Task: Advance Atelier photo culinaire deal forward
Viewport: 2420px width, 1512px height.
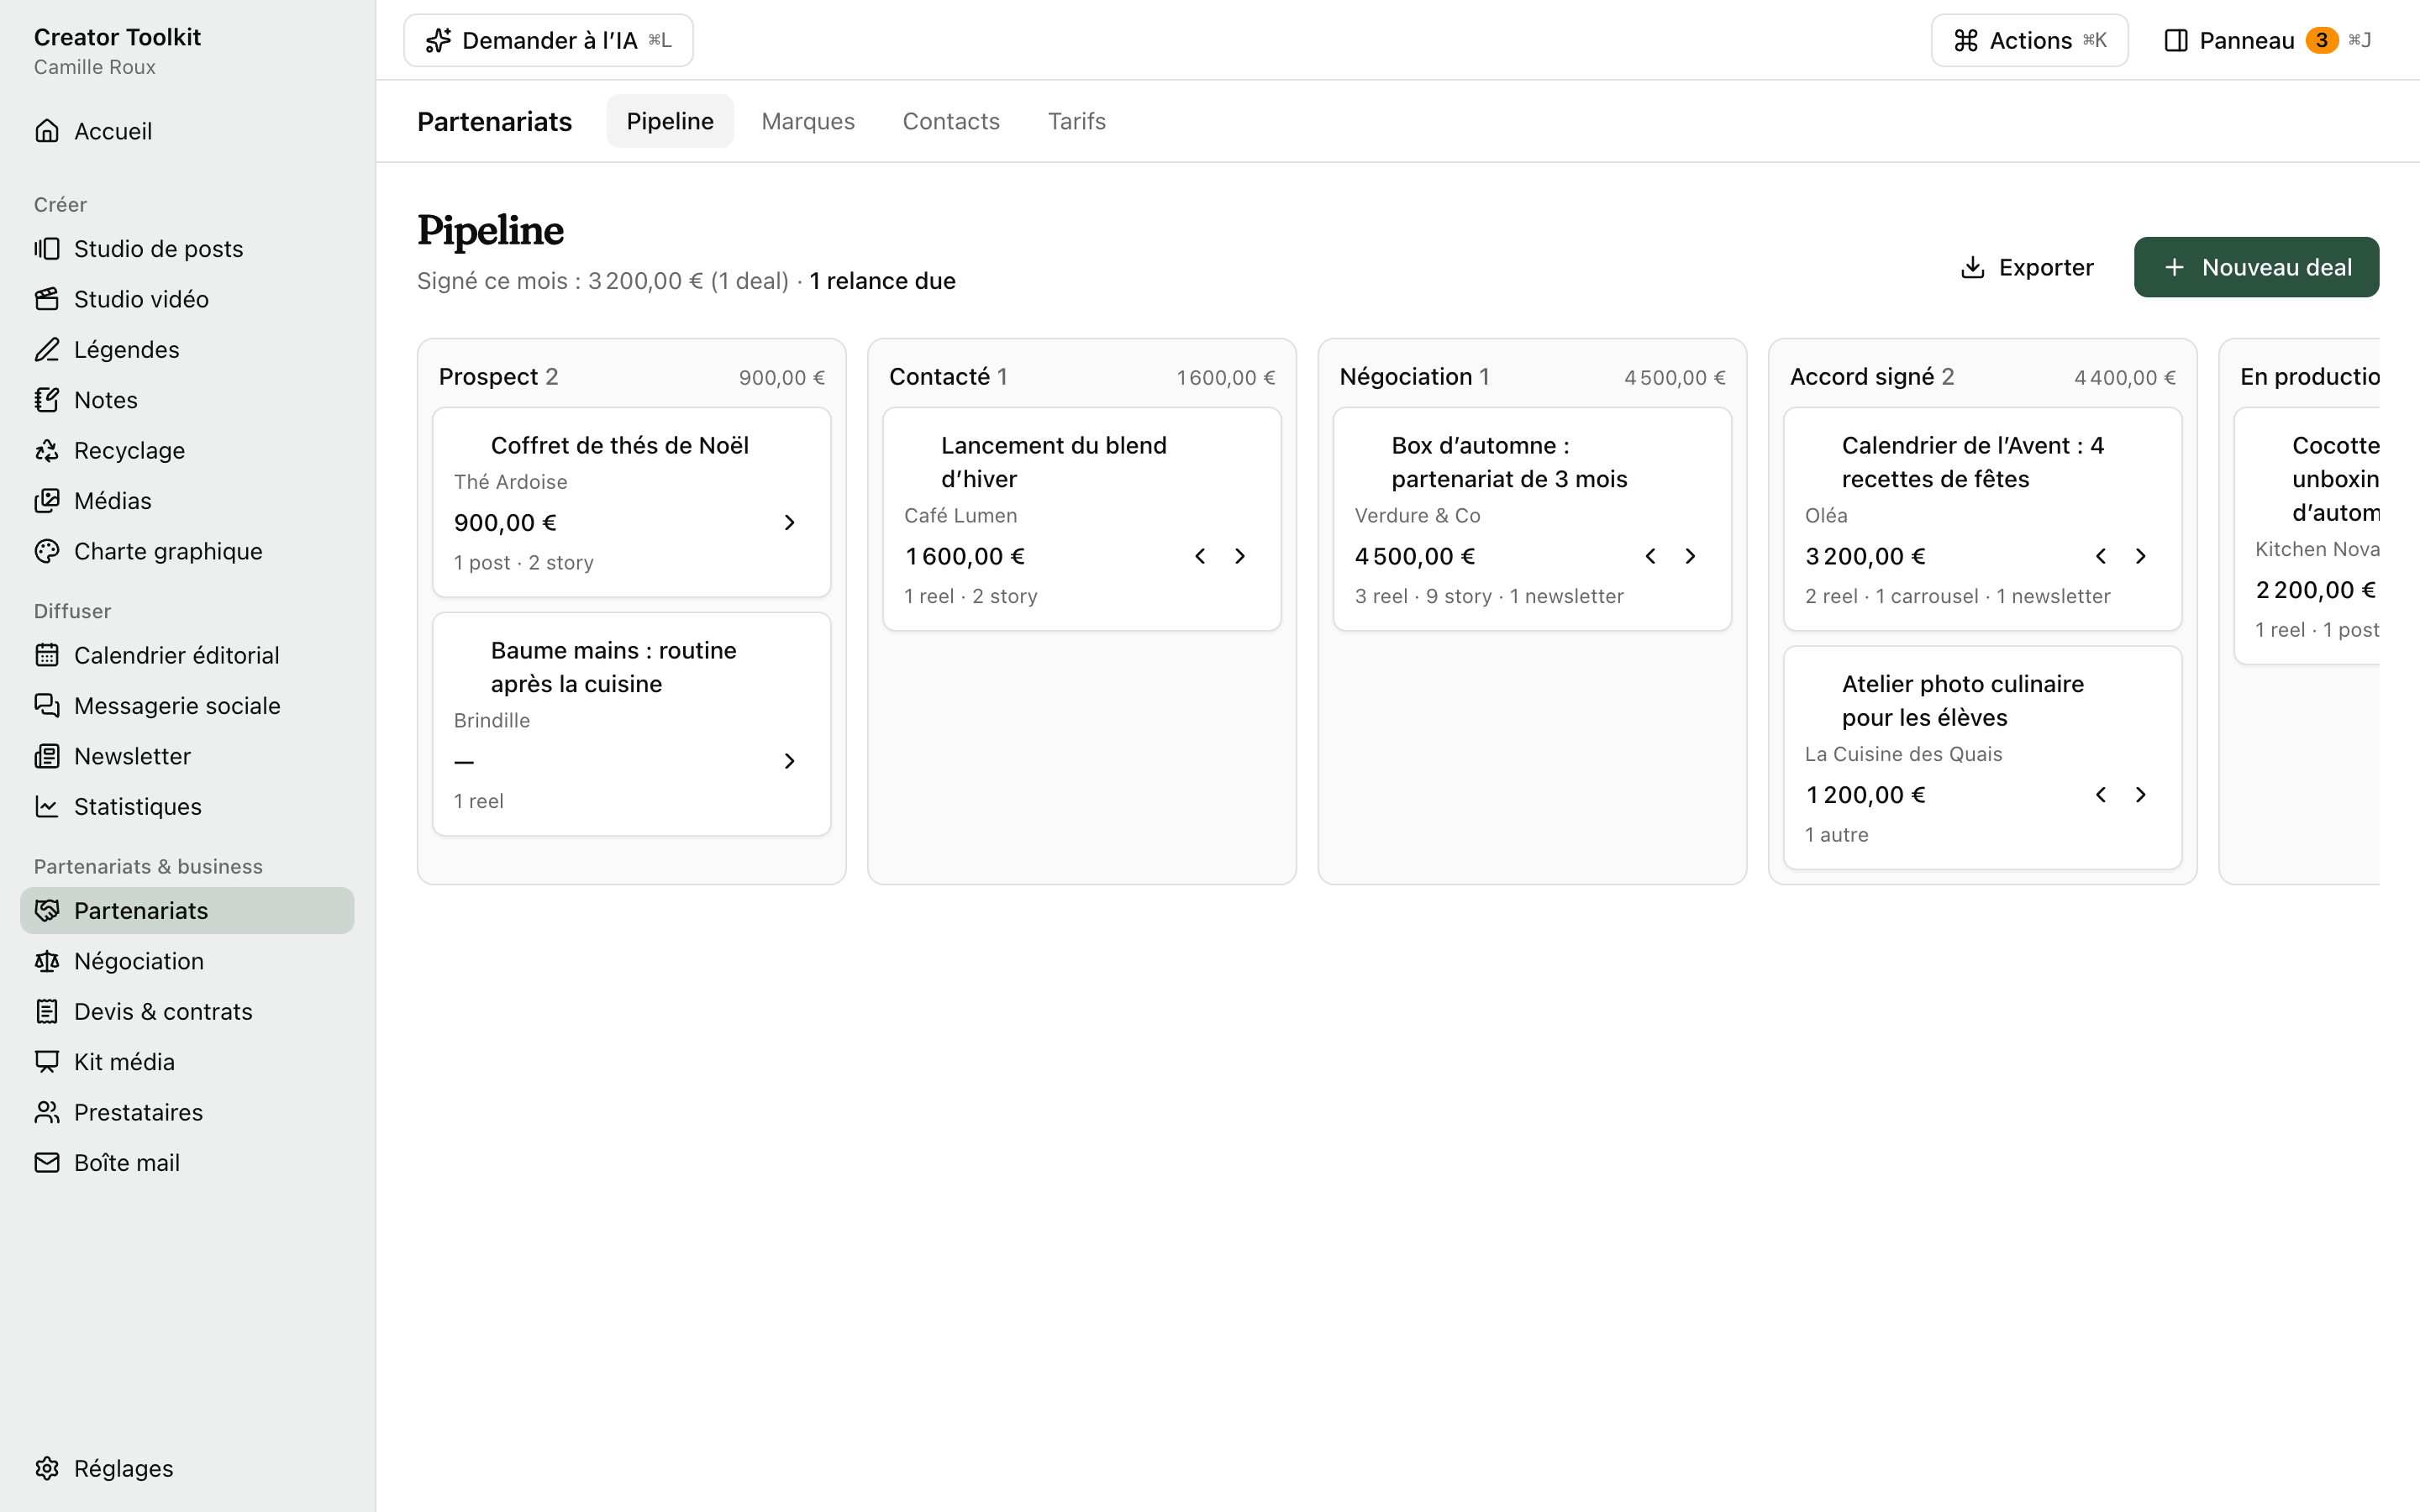Action: point(2140,794)
